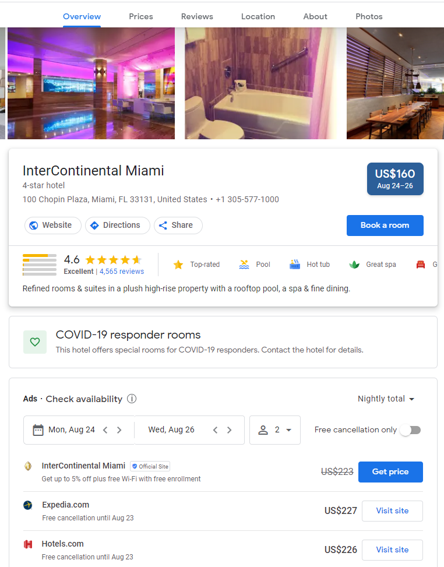The width and height of the screenshot is (444, 567).
Task: Click the hotel phone number +1 305-577-1000
Action: pyautogui.click(x=247, y=200)
